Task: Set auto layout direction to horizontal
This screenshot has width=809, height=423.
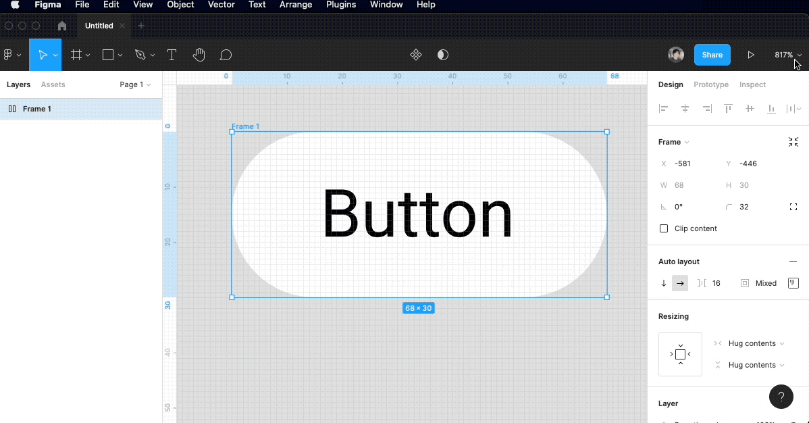Action: click(680, 283)
